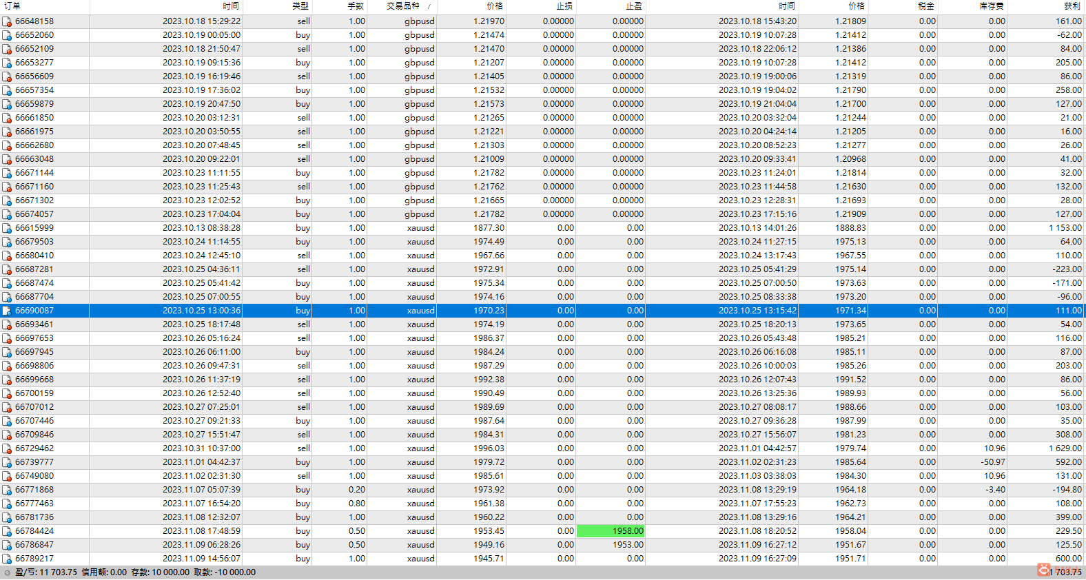1086x580 pixels.
Task: Select order number 66674057
Action: [x=34, y=214]
